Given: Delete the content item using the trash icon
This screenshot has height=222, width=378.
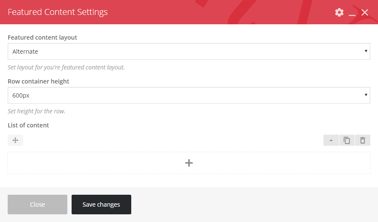Looking at the screenshot, I should [363, 140].
